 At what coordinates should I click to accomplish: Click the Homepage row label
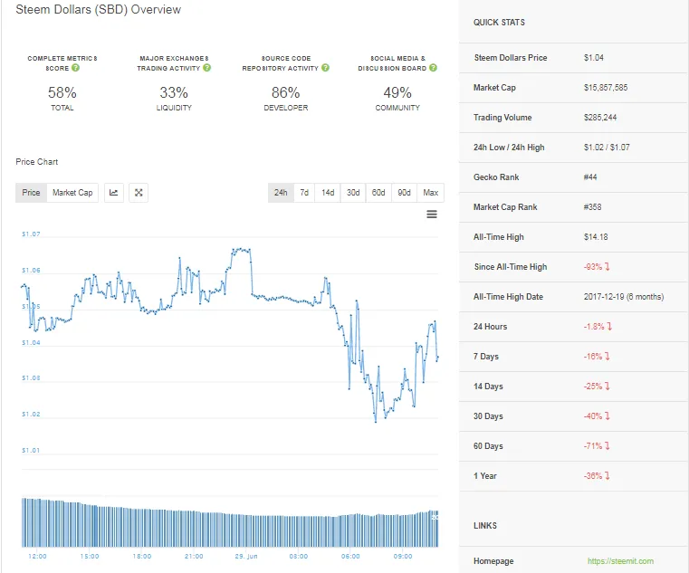click(x=493, y=561)
